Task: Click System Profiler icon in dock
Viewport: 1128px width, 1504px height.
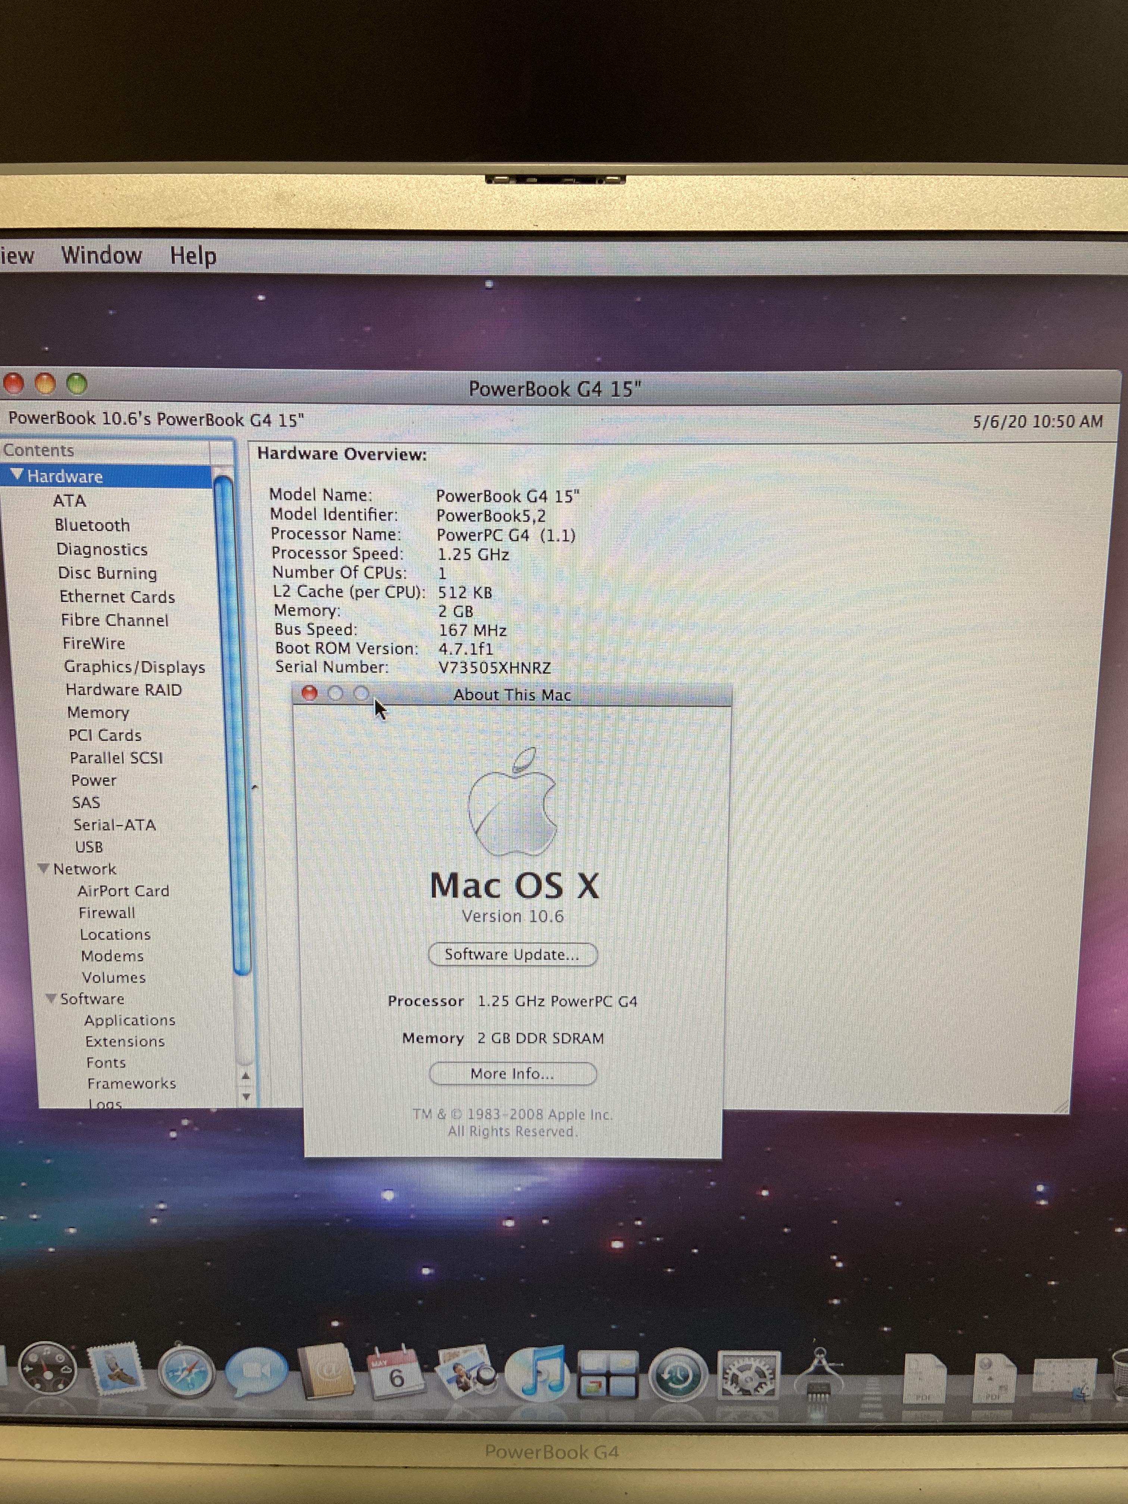Action: click(821, 1376)
